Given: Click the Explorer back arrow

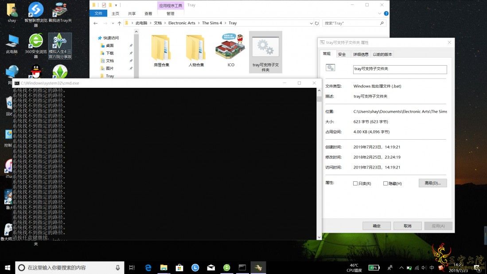Looking at the screenshot, I should [96, 23].
